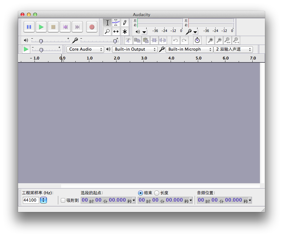Viewport: 283px width, 237px height.
Task: Select the 长度 radio button
Action: (x=157, y=193)
